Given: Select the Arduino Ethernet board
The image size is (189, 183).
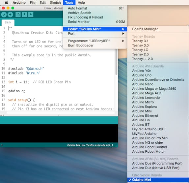Looking at the screenshot, I should pos(158,115).
